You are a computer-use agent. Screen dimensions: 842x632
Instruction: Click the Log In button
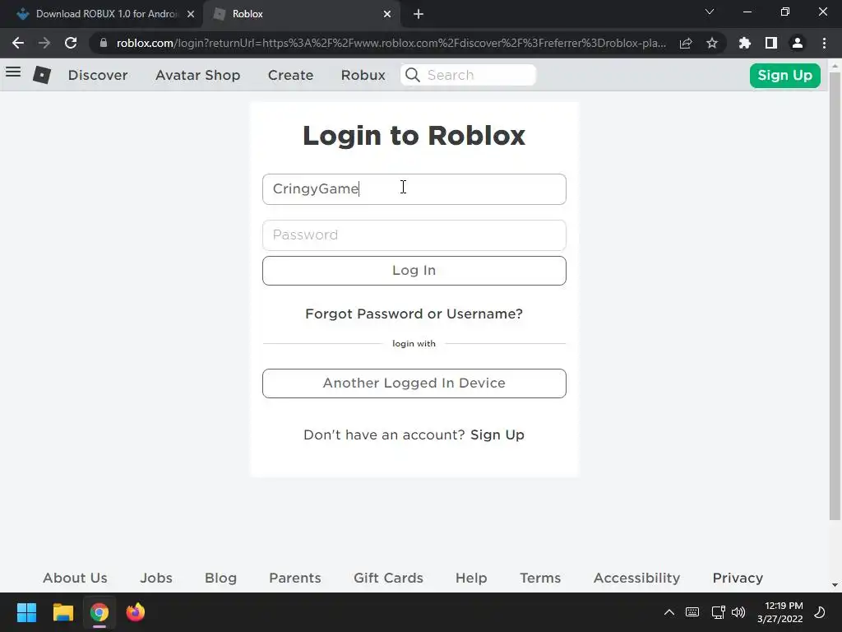click(414, 270)
